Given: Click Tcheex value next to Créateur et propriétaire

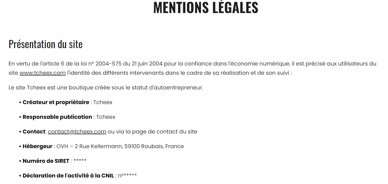Looking at the screenshot, I should 103,102.
